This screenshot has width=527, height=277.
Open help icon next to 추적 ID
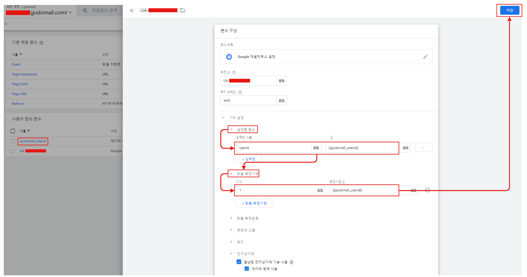234,72
